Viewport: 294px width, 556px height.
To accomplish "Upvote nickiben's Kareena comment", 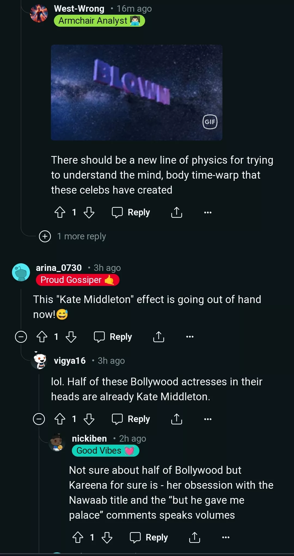I will pyautogui.click(x=78, y=537).
